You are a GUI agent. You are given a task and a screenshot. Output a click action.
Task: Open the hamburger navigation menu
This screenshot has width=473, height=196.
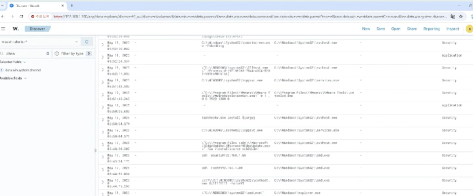click(3, 29)
